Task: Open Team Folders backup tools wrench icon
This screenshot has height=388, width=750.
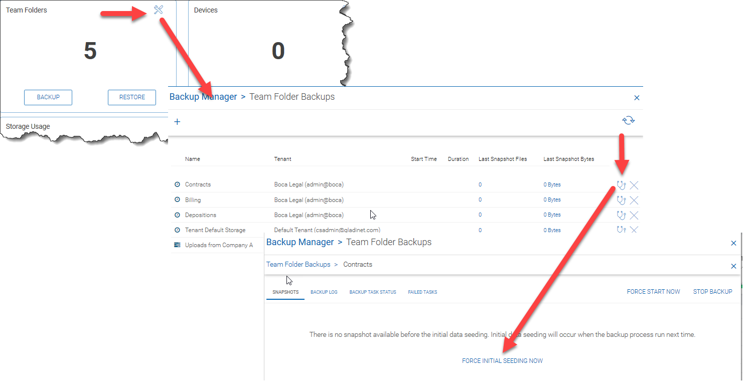Action: [159, 10]
